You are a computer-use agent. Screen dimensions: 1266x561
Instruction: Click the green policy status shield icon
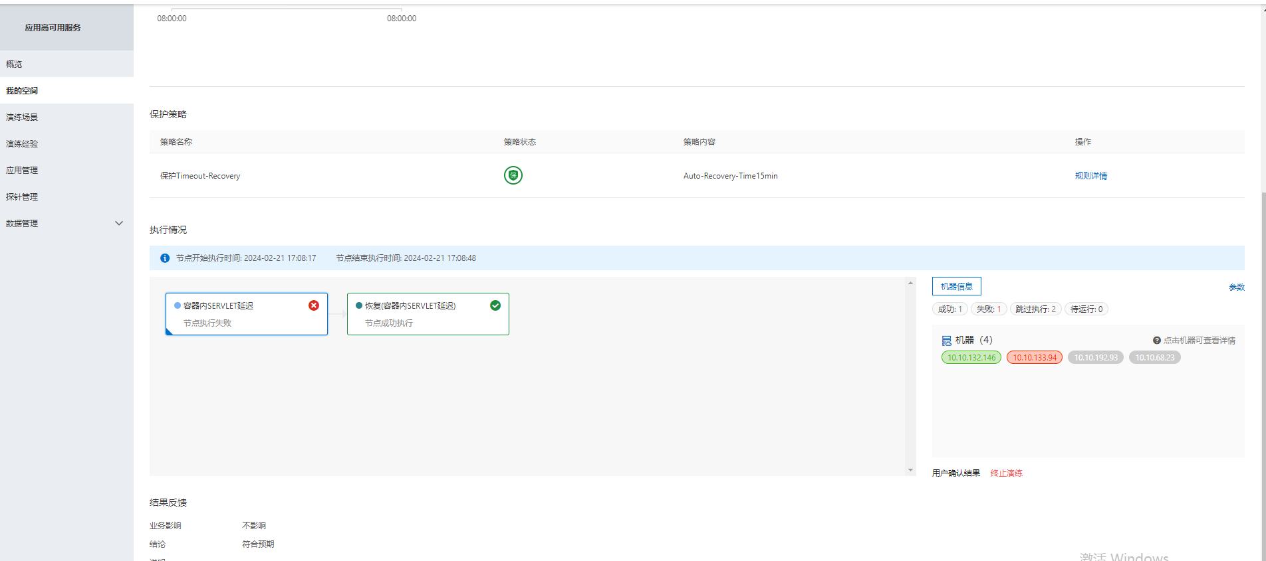pos(513,175)
